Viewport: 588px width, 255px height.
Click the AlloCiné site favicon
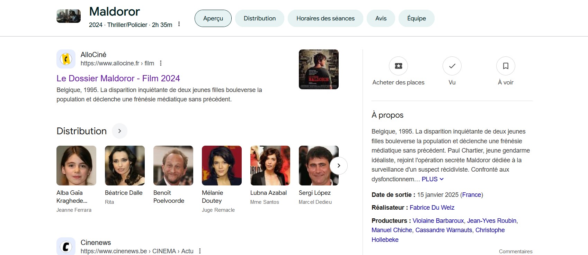point(66,59)
